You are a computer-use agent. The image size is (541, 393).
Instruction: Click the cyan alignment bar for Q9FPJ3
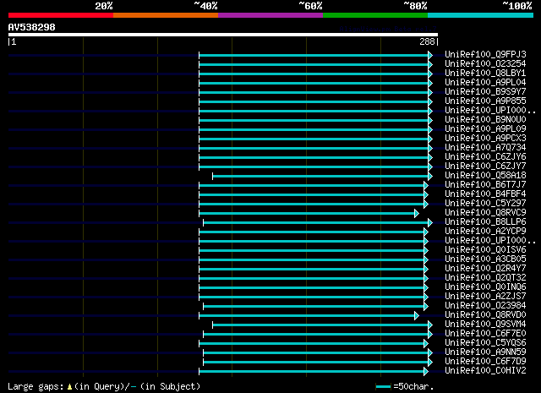(314, 55)
